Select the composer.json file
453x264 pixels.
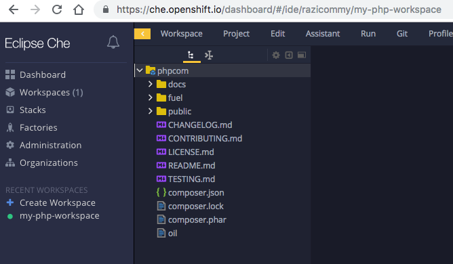pos(196,192)
